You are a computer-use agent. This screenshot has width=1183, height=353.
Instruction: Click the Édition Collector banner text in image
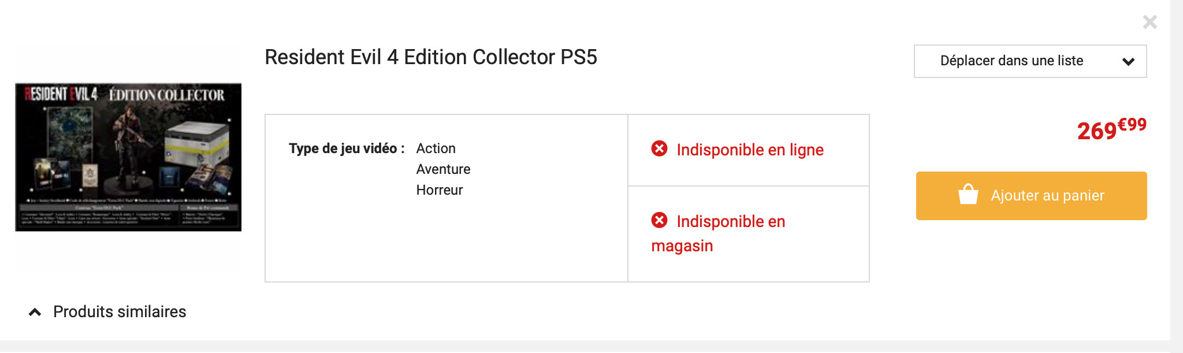166,95
